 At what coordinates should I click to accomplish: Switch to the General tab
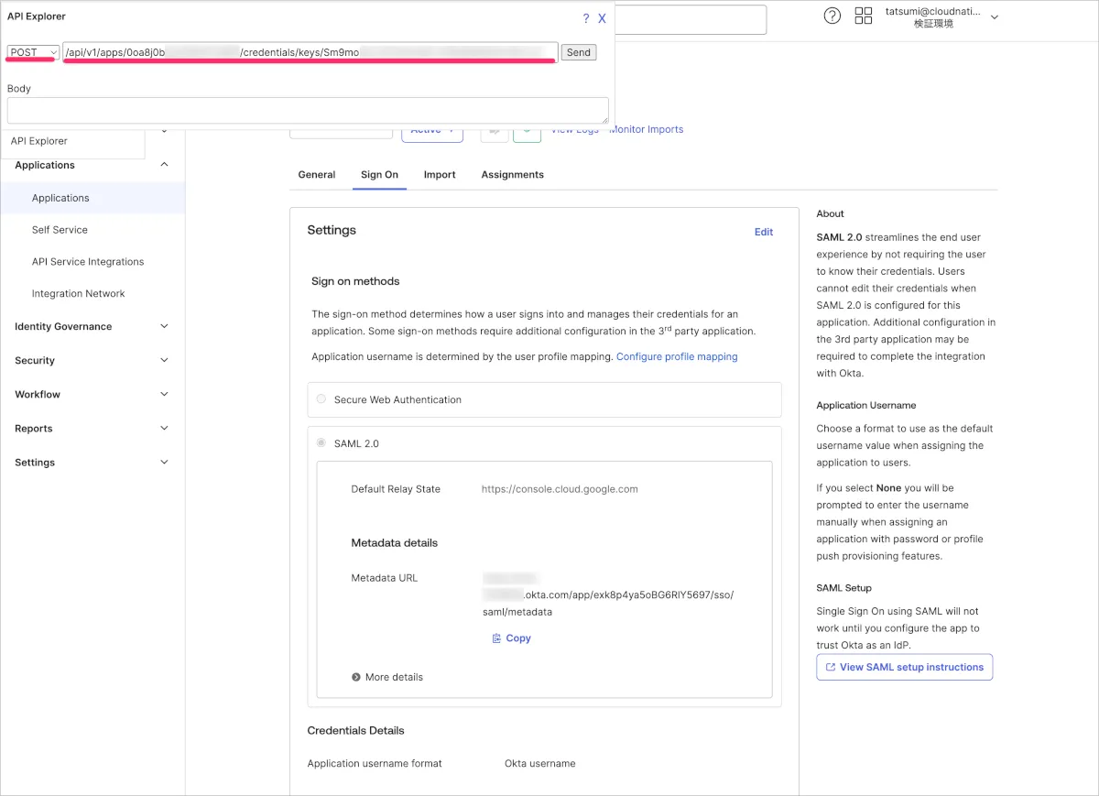(317, 175)
